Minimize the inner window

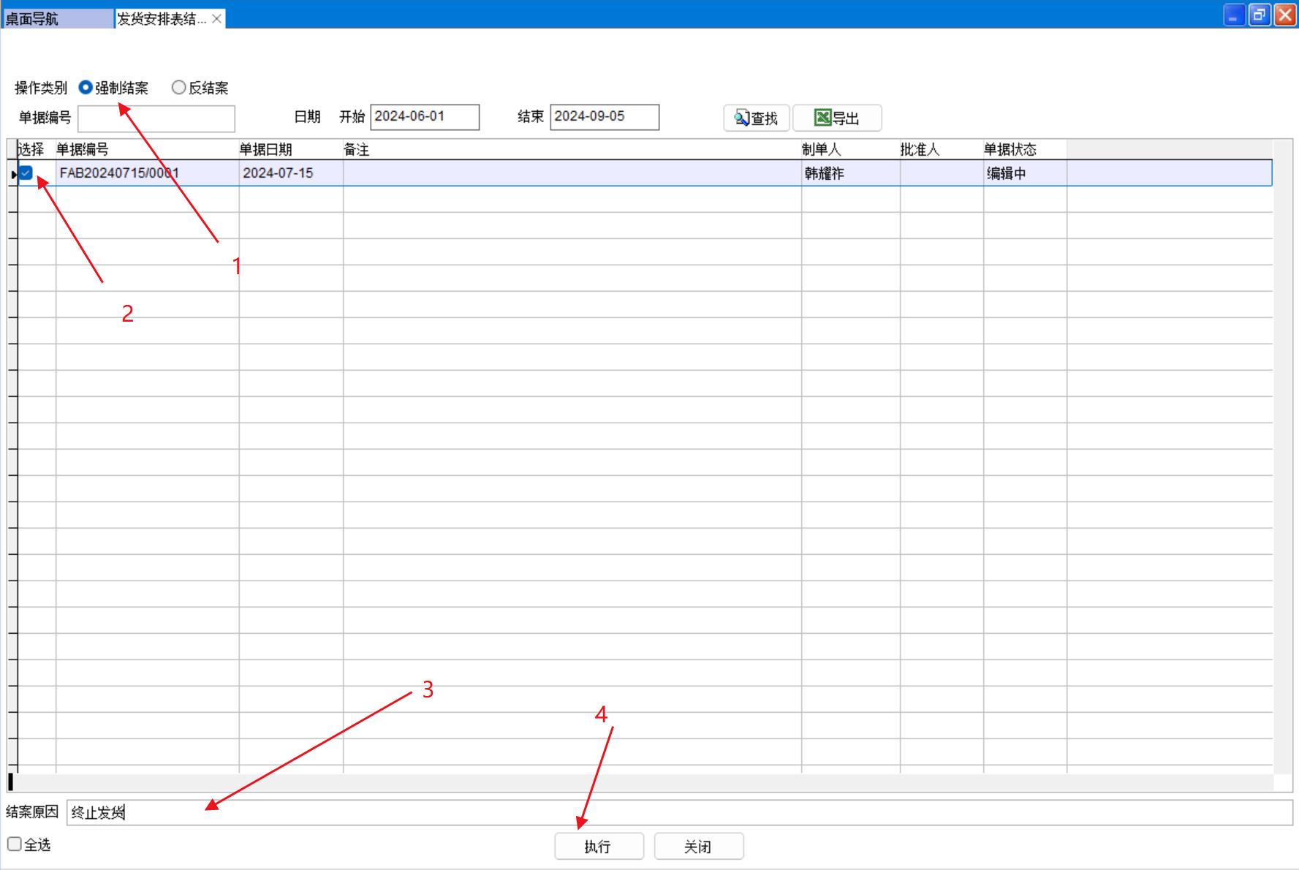pyautogui.click(x=1234, y=15)
